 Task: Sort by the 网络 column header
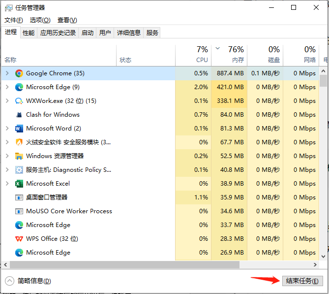click(301, 56)
